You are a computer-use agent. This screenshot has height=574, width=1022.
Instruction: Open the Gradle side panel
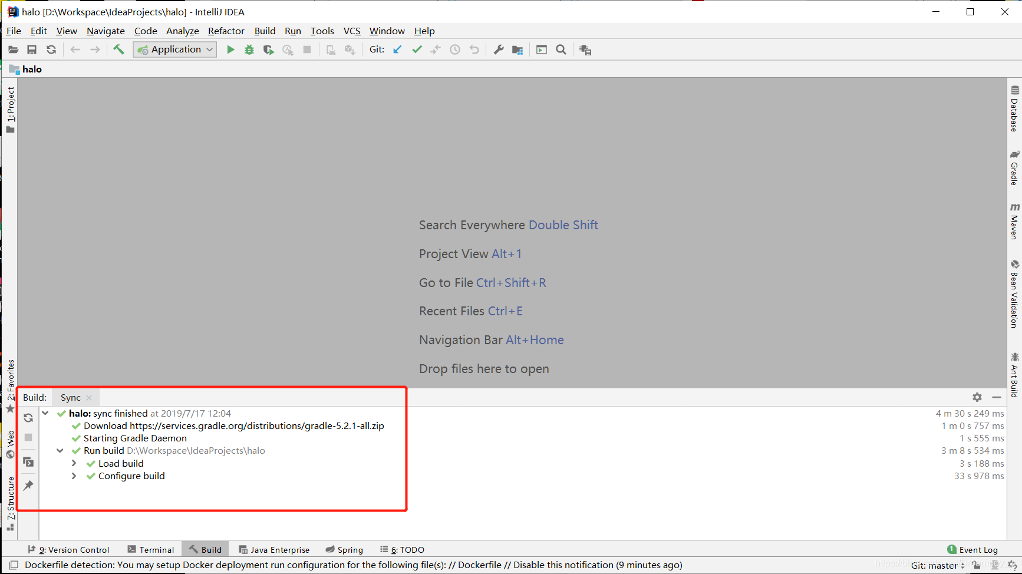1014,168
